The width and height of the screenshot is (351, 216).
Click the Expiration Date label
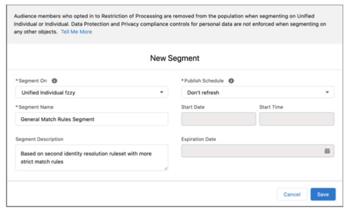199,139
